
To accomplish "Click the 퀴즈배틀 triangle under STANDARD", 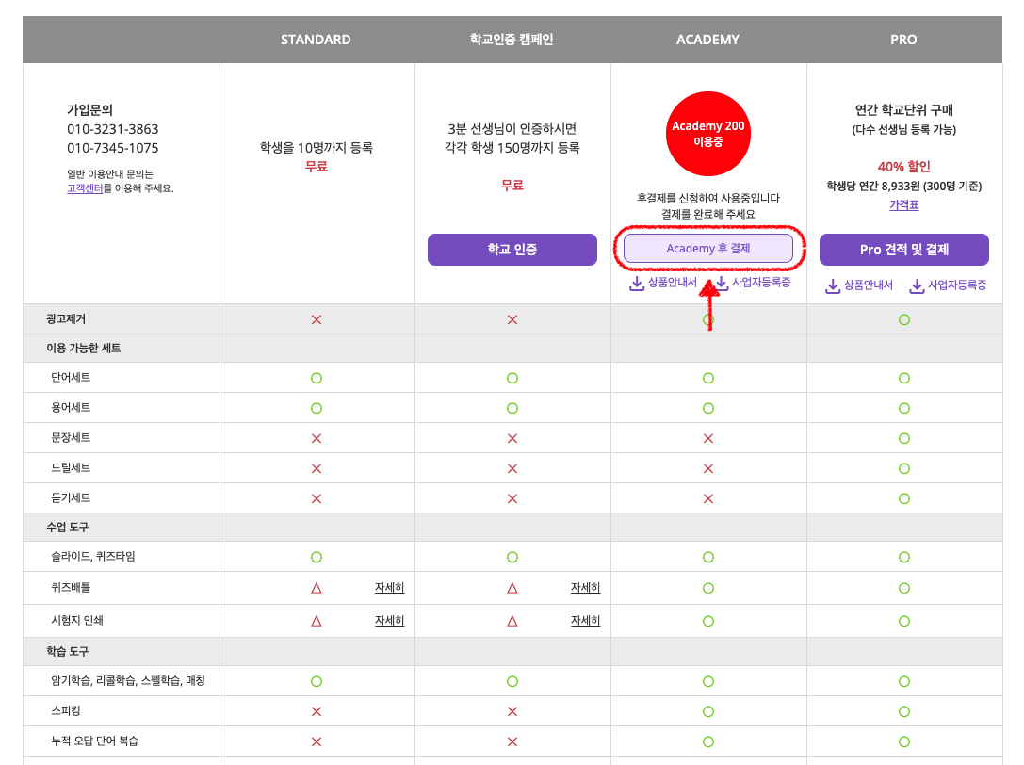I will click(317, 588).
